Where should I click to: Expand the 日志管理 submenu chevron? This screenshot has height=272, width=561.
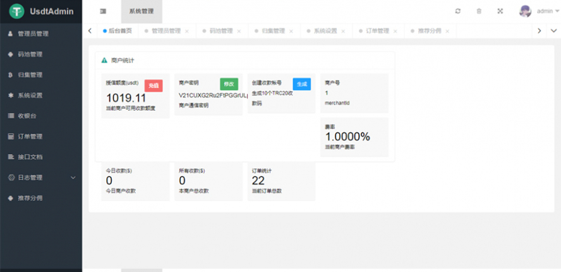click(x=73, y=178)
